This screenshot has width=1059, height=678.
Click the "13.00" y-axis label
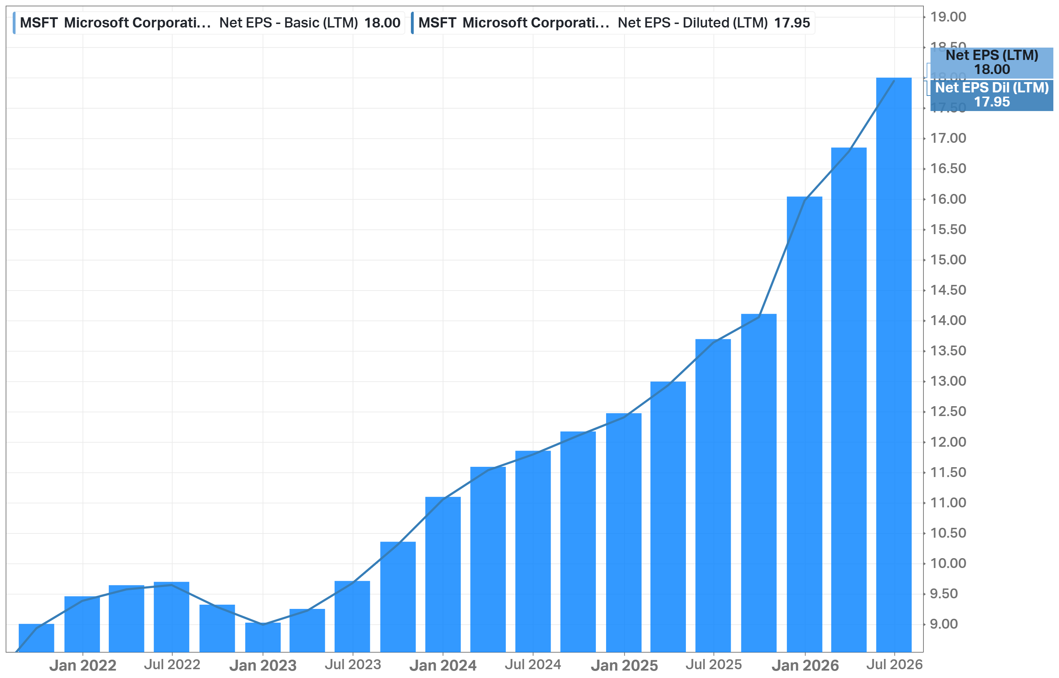click(x=948, y=381)
